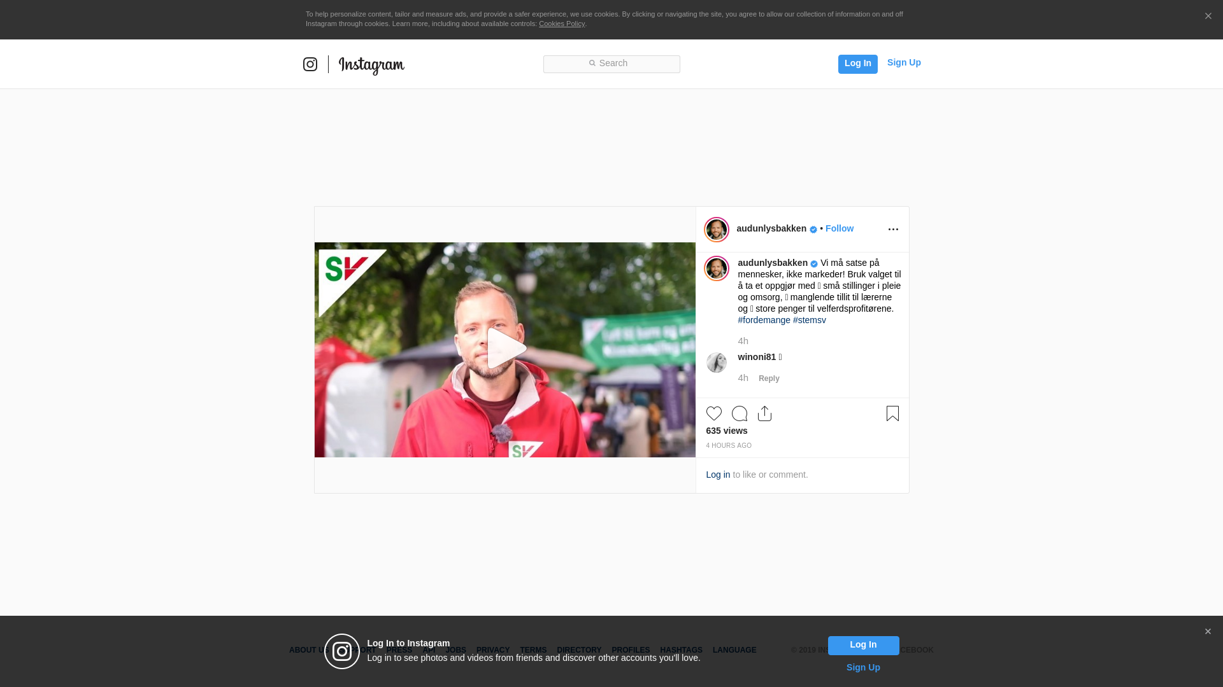Click the comment bubble icon
This screenshot has width=1223, height=687.
pos(740,413)
